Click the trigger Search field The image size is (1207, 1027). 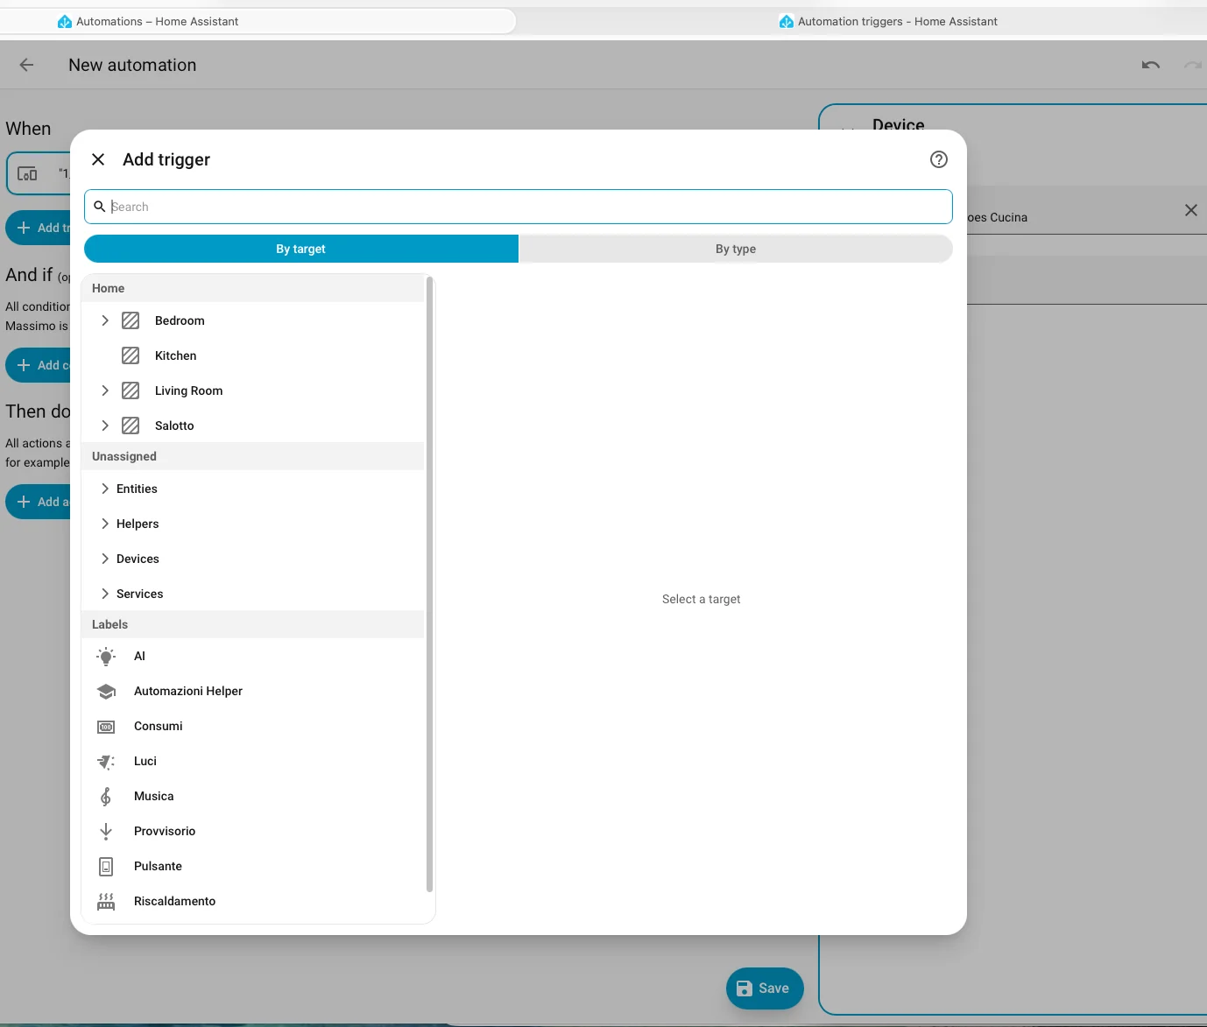click(519, 207)
